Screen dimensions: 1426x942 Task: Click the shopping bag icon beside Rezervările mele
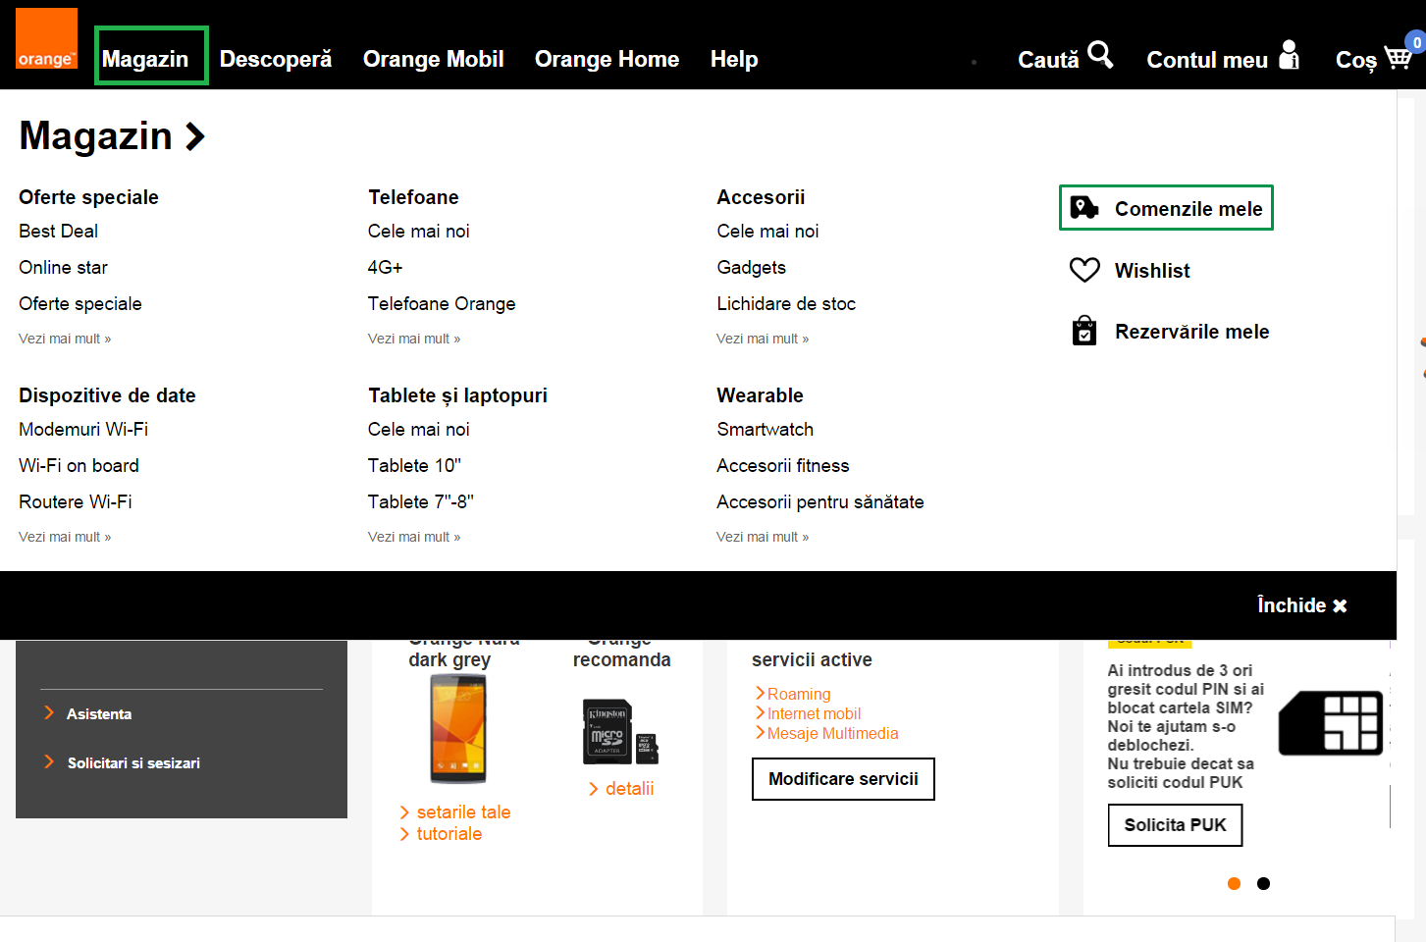1084,331
